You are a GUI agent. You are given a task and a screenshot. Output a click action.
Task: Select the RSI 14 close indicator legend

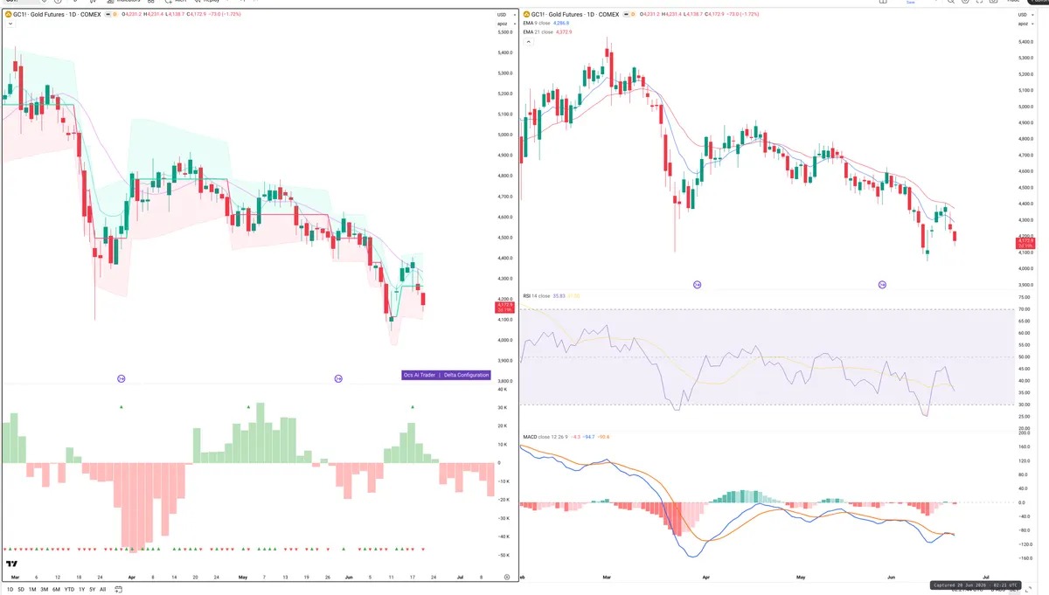(552, 296)
